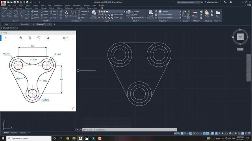Switch to the Parametric ribbon tab
This screenshot has height=141, width=252.
click(x=28, y=8)
